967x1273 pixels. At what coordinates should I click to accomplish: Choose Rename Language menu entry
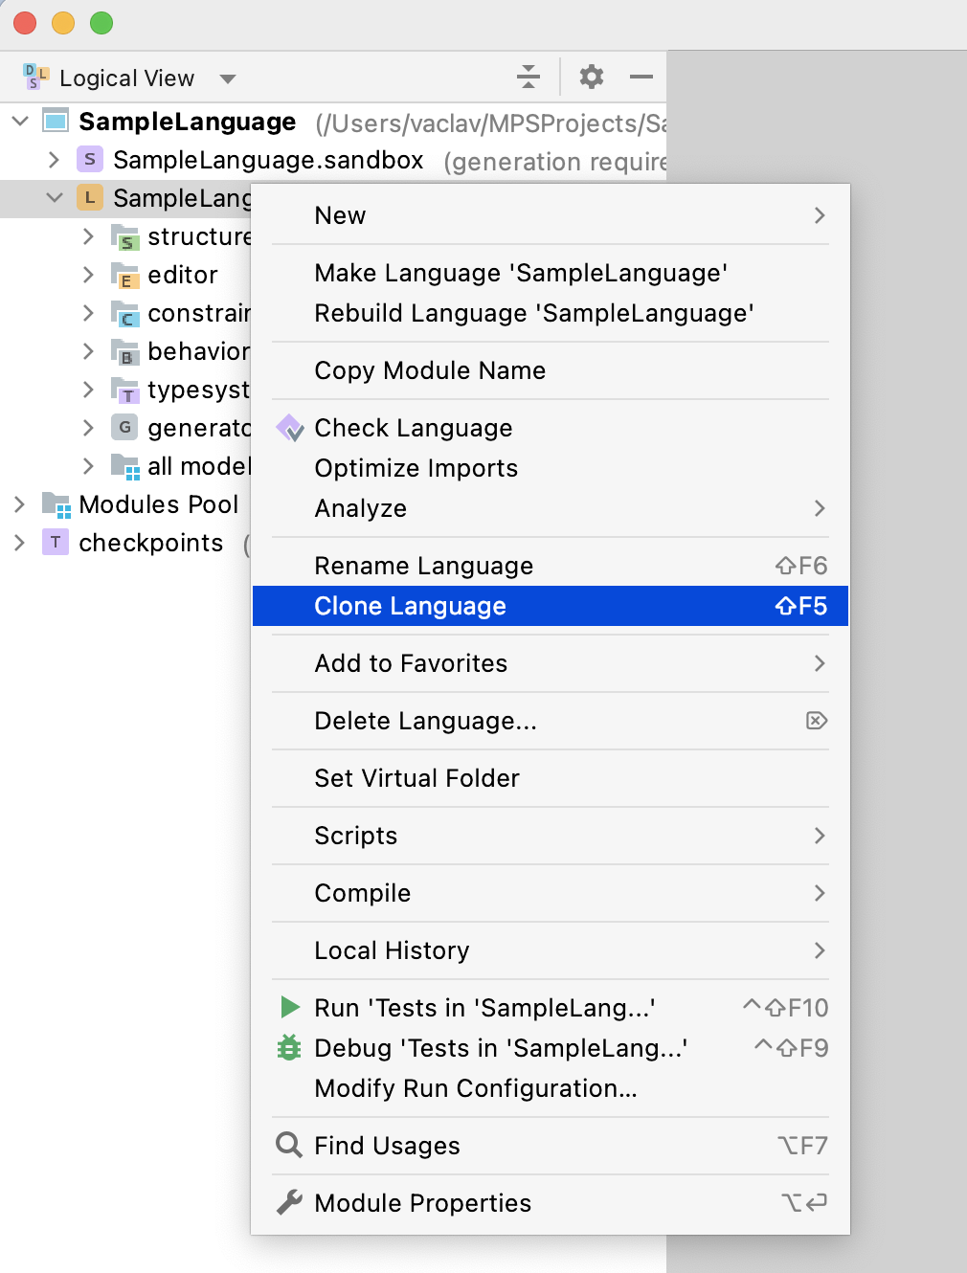pyautogui.click(x=423, y=566)
